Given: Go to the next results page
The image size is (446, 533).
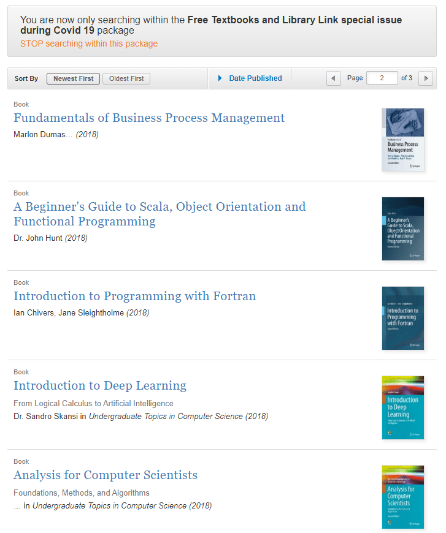Looking at the screenshot, I should (x=426, y=78).
